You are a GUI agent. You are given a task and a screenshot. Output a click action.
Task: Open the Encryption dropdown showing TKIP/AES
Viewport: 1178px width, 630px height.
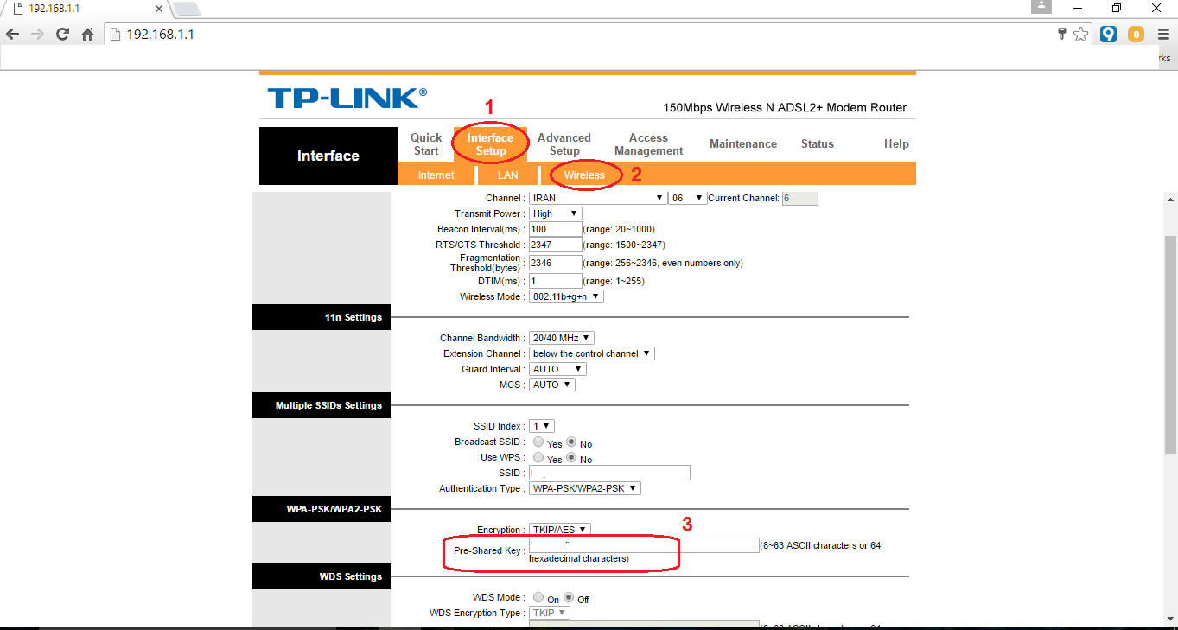tap(560, 530)
